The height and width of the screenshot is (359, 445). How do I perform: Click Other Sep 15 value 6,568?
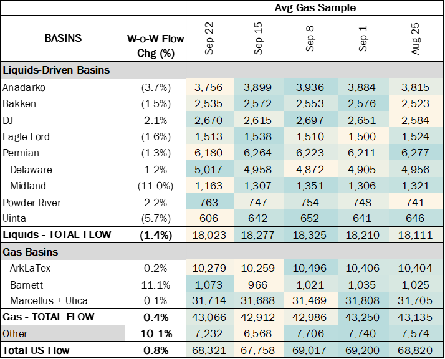[258, 333]
